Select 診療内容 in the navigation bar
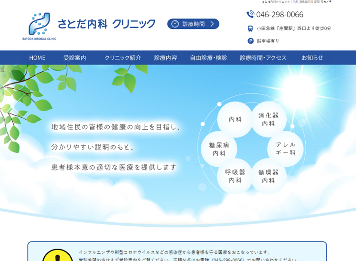 pyautogui.click(x=165, y=58)
